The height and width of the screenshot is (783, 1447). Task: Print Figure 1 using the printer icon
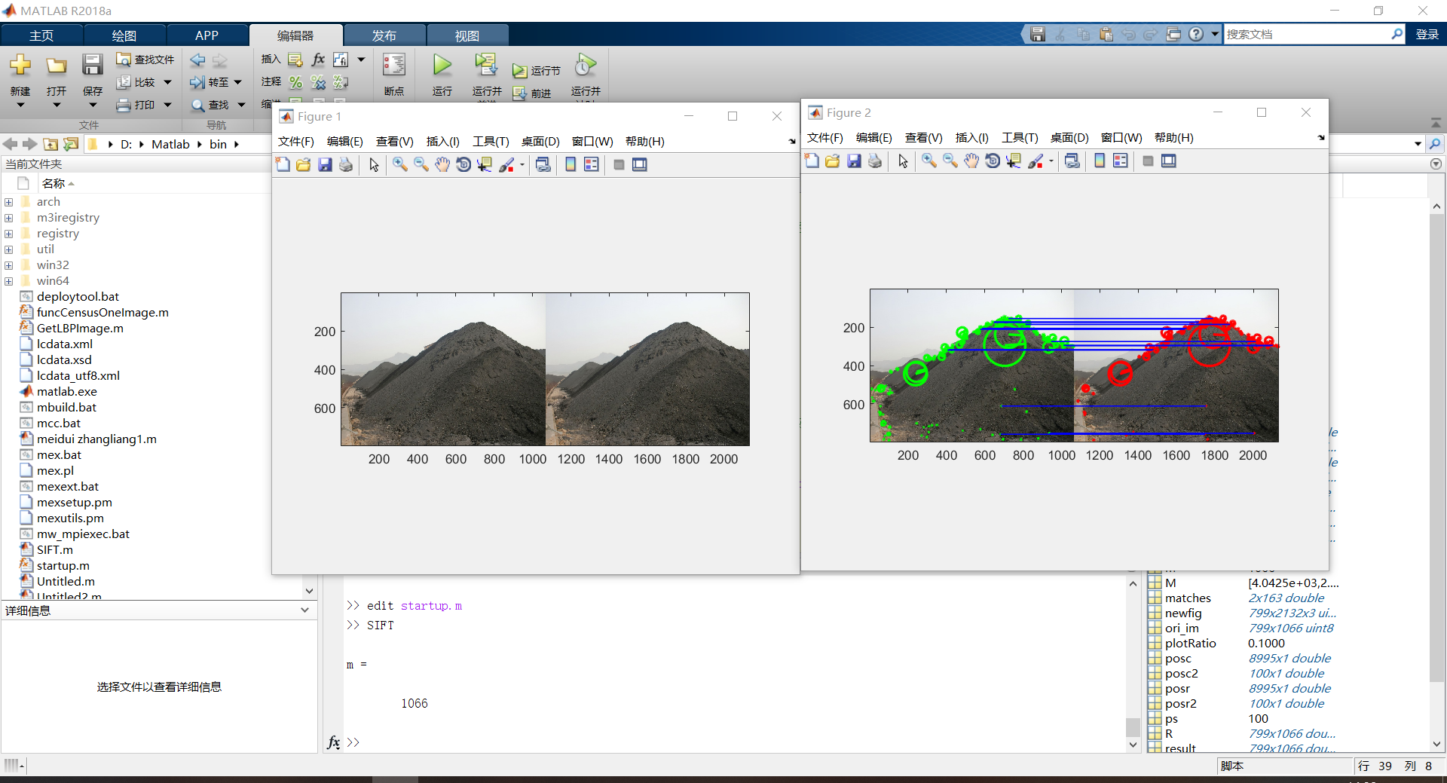click(345, 164)
